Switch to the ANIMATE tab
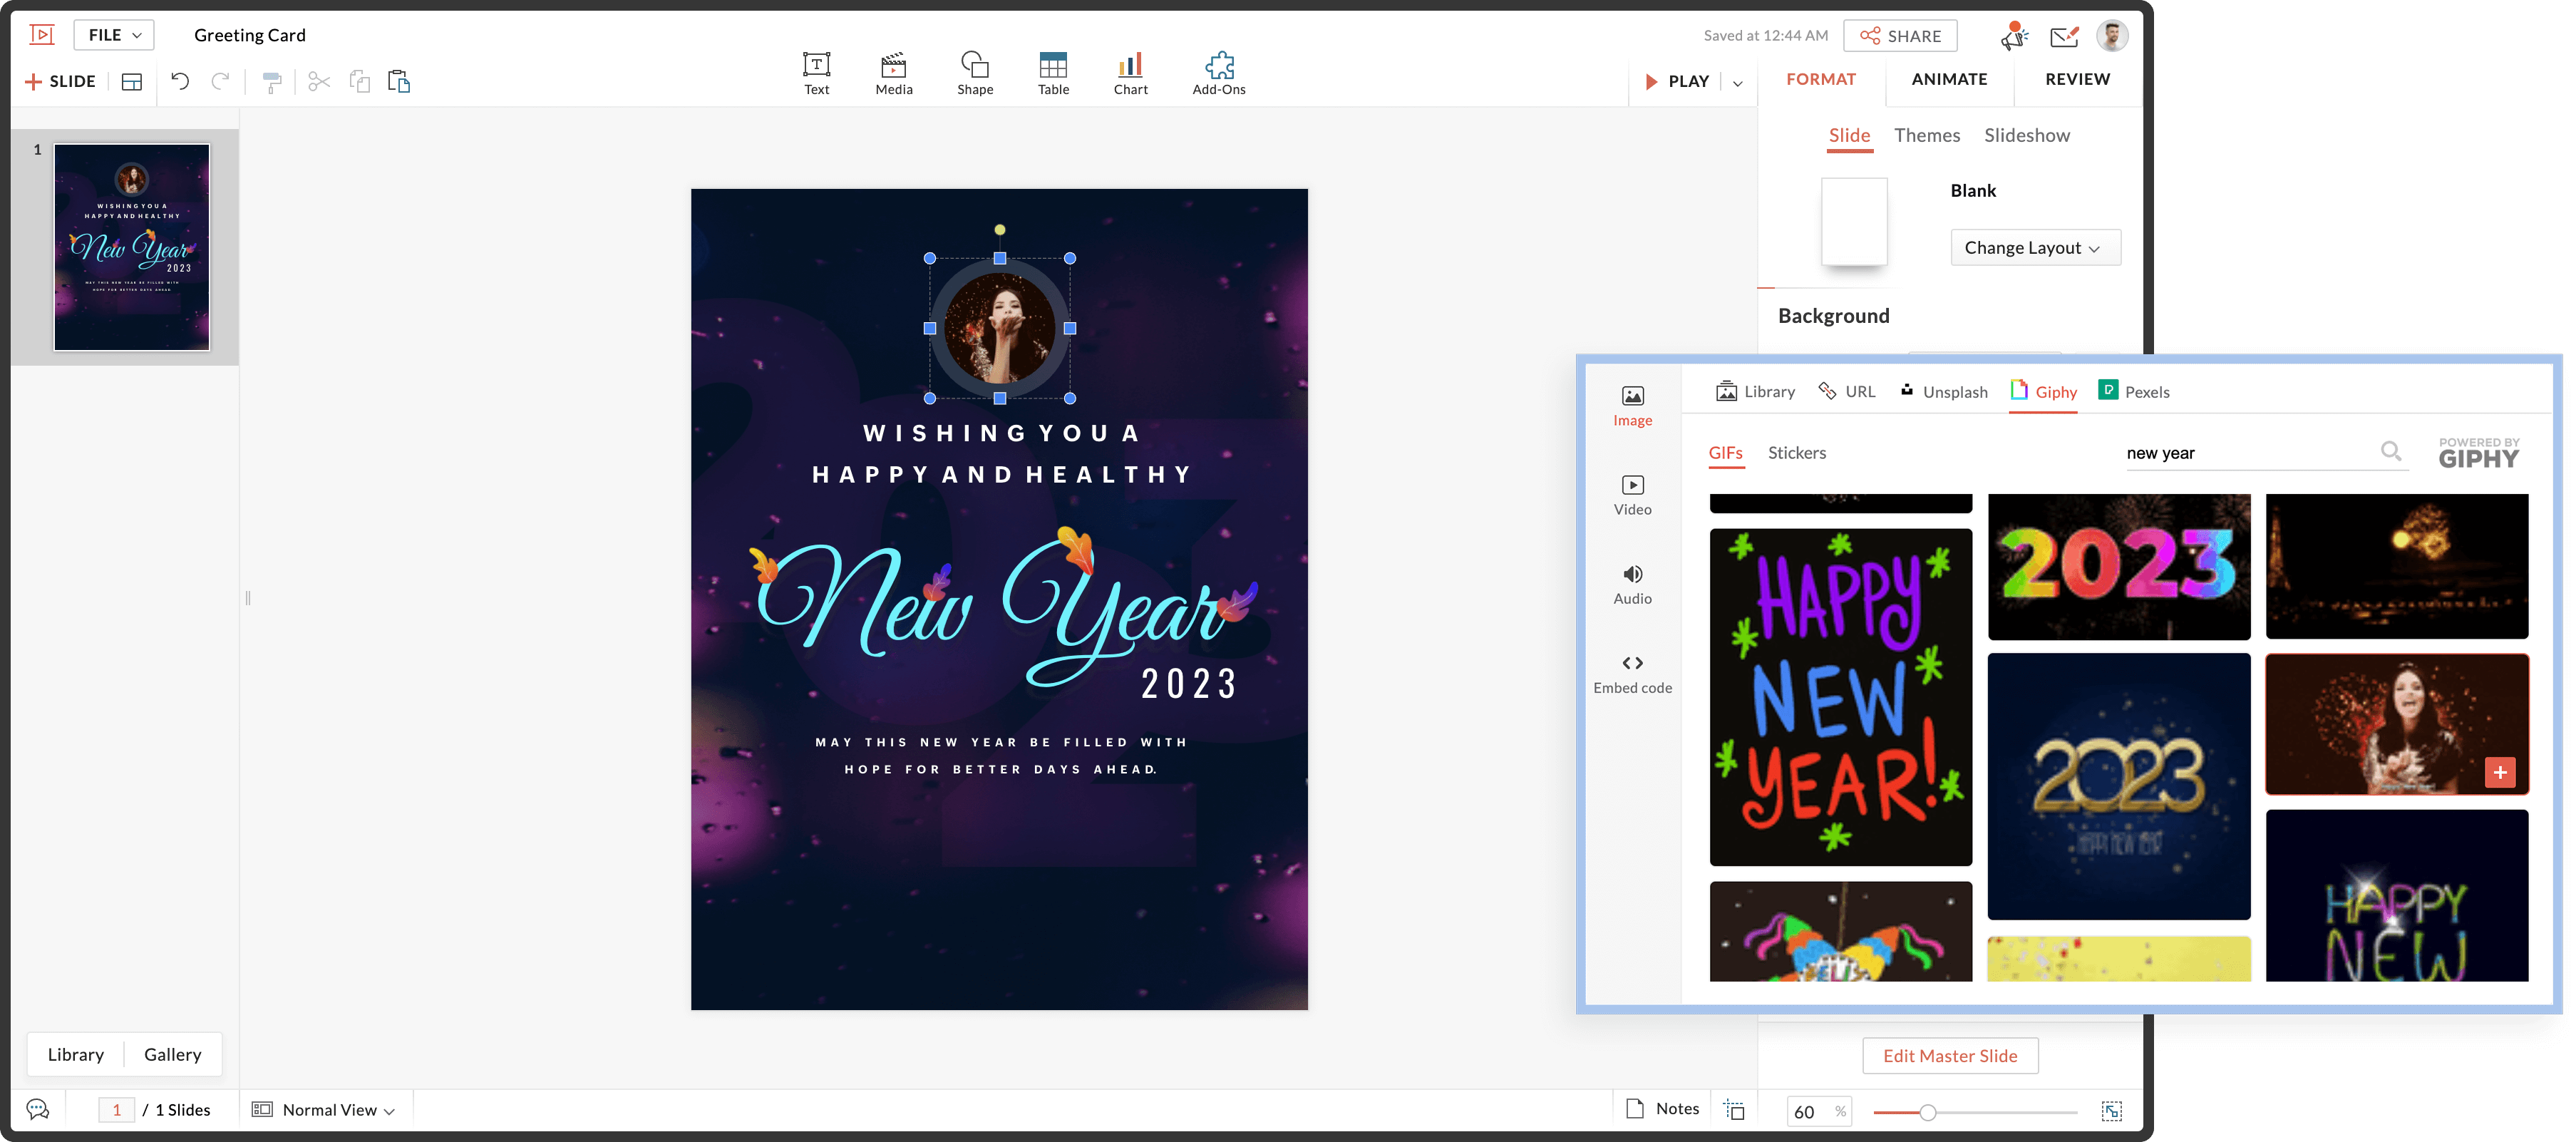Screen dimensions: 2576x1142 (x=1947, y=79)
